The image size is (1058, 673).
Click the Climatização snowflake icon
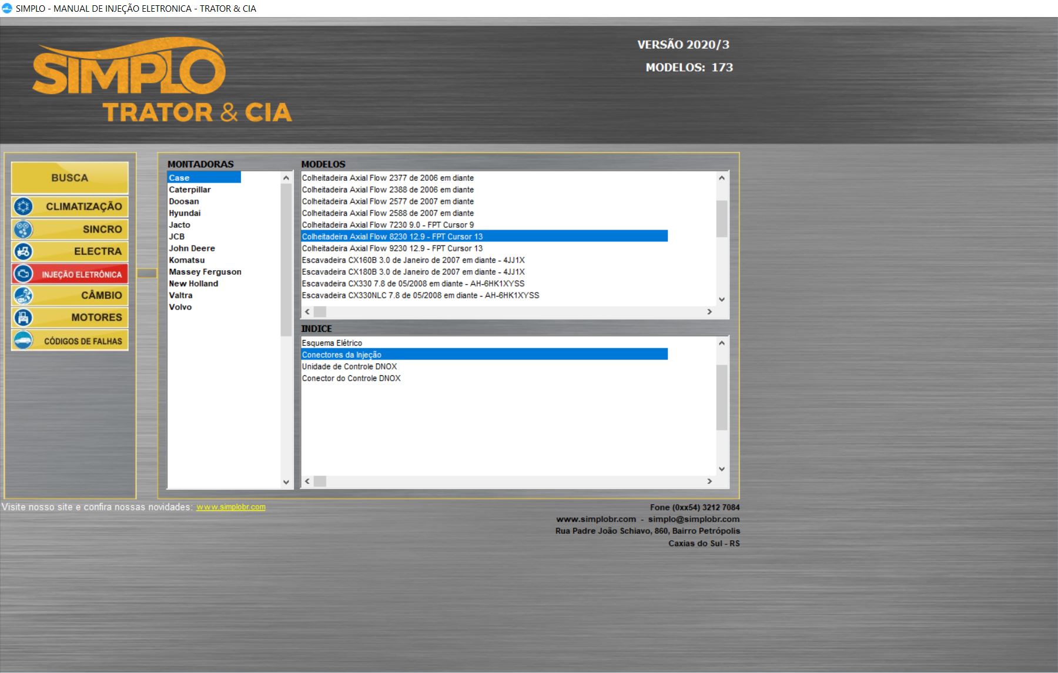point(24,207)
